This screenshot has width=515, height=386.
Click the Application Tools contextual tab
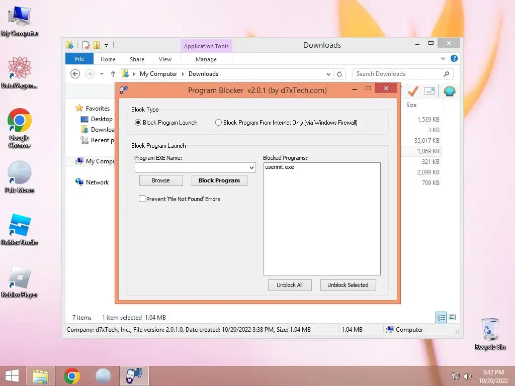206,46
